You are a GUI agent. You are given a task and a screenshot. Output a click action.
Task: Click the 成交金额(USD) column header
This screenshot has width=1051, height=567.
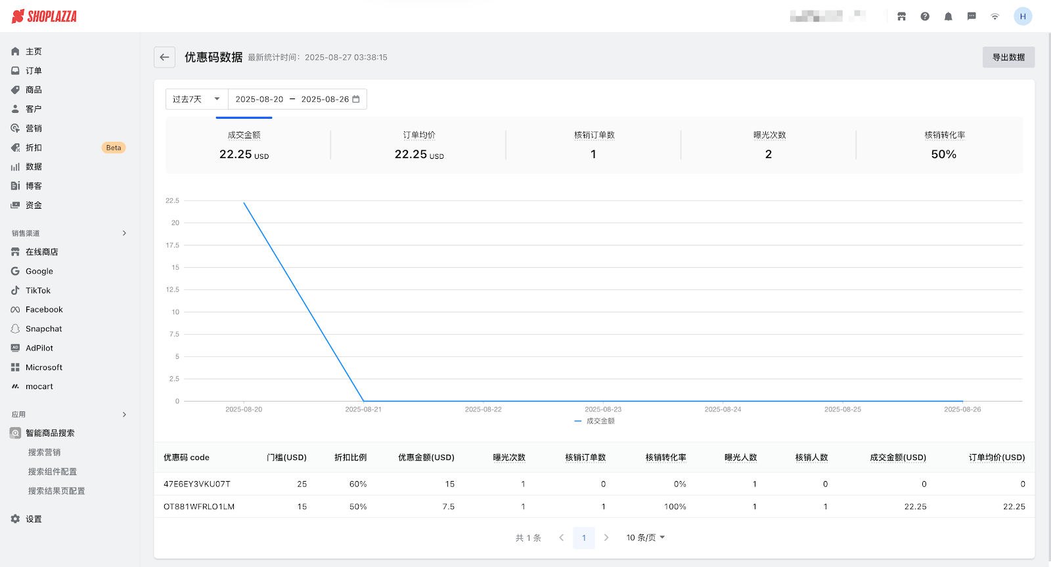pyautogui.click(x=898, y=457)
